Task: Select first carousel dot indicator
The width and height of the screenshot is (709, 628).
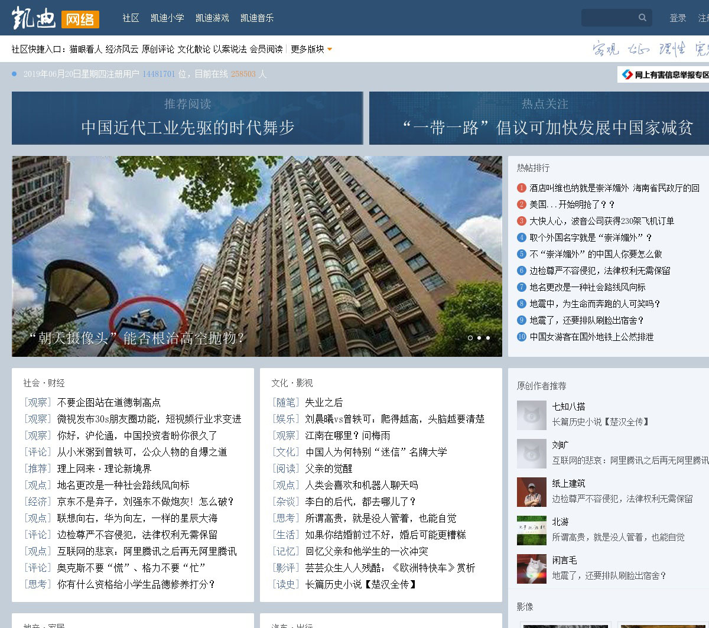Action: [470, 338]
